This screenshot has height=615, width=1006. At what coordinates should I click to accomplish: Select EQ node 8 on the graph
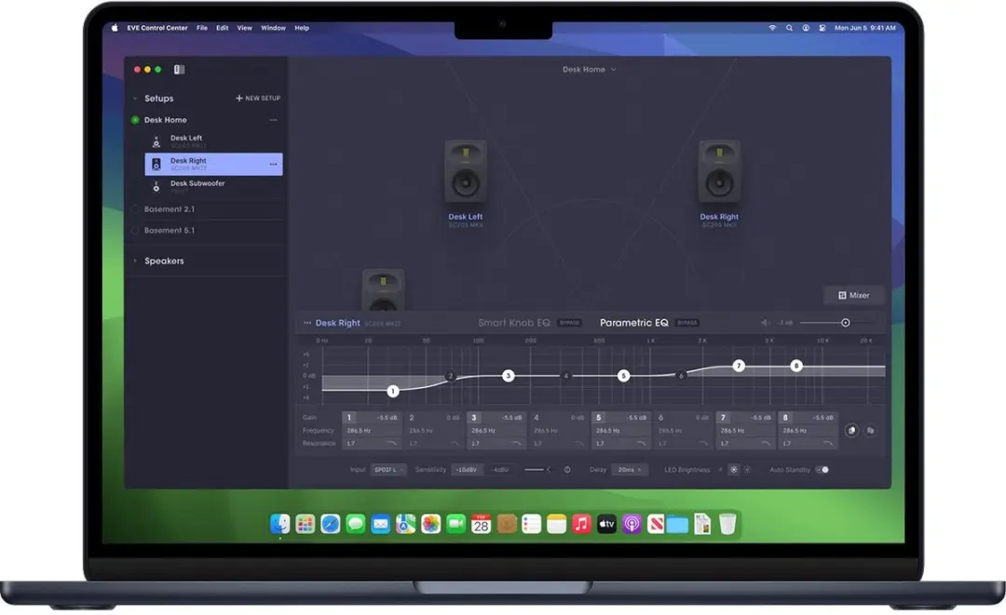pos(796,366)
